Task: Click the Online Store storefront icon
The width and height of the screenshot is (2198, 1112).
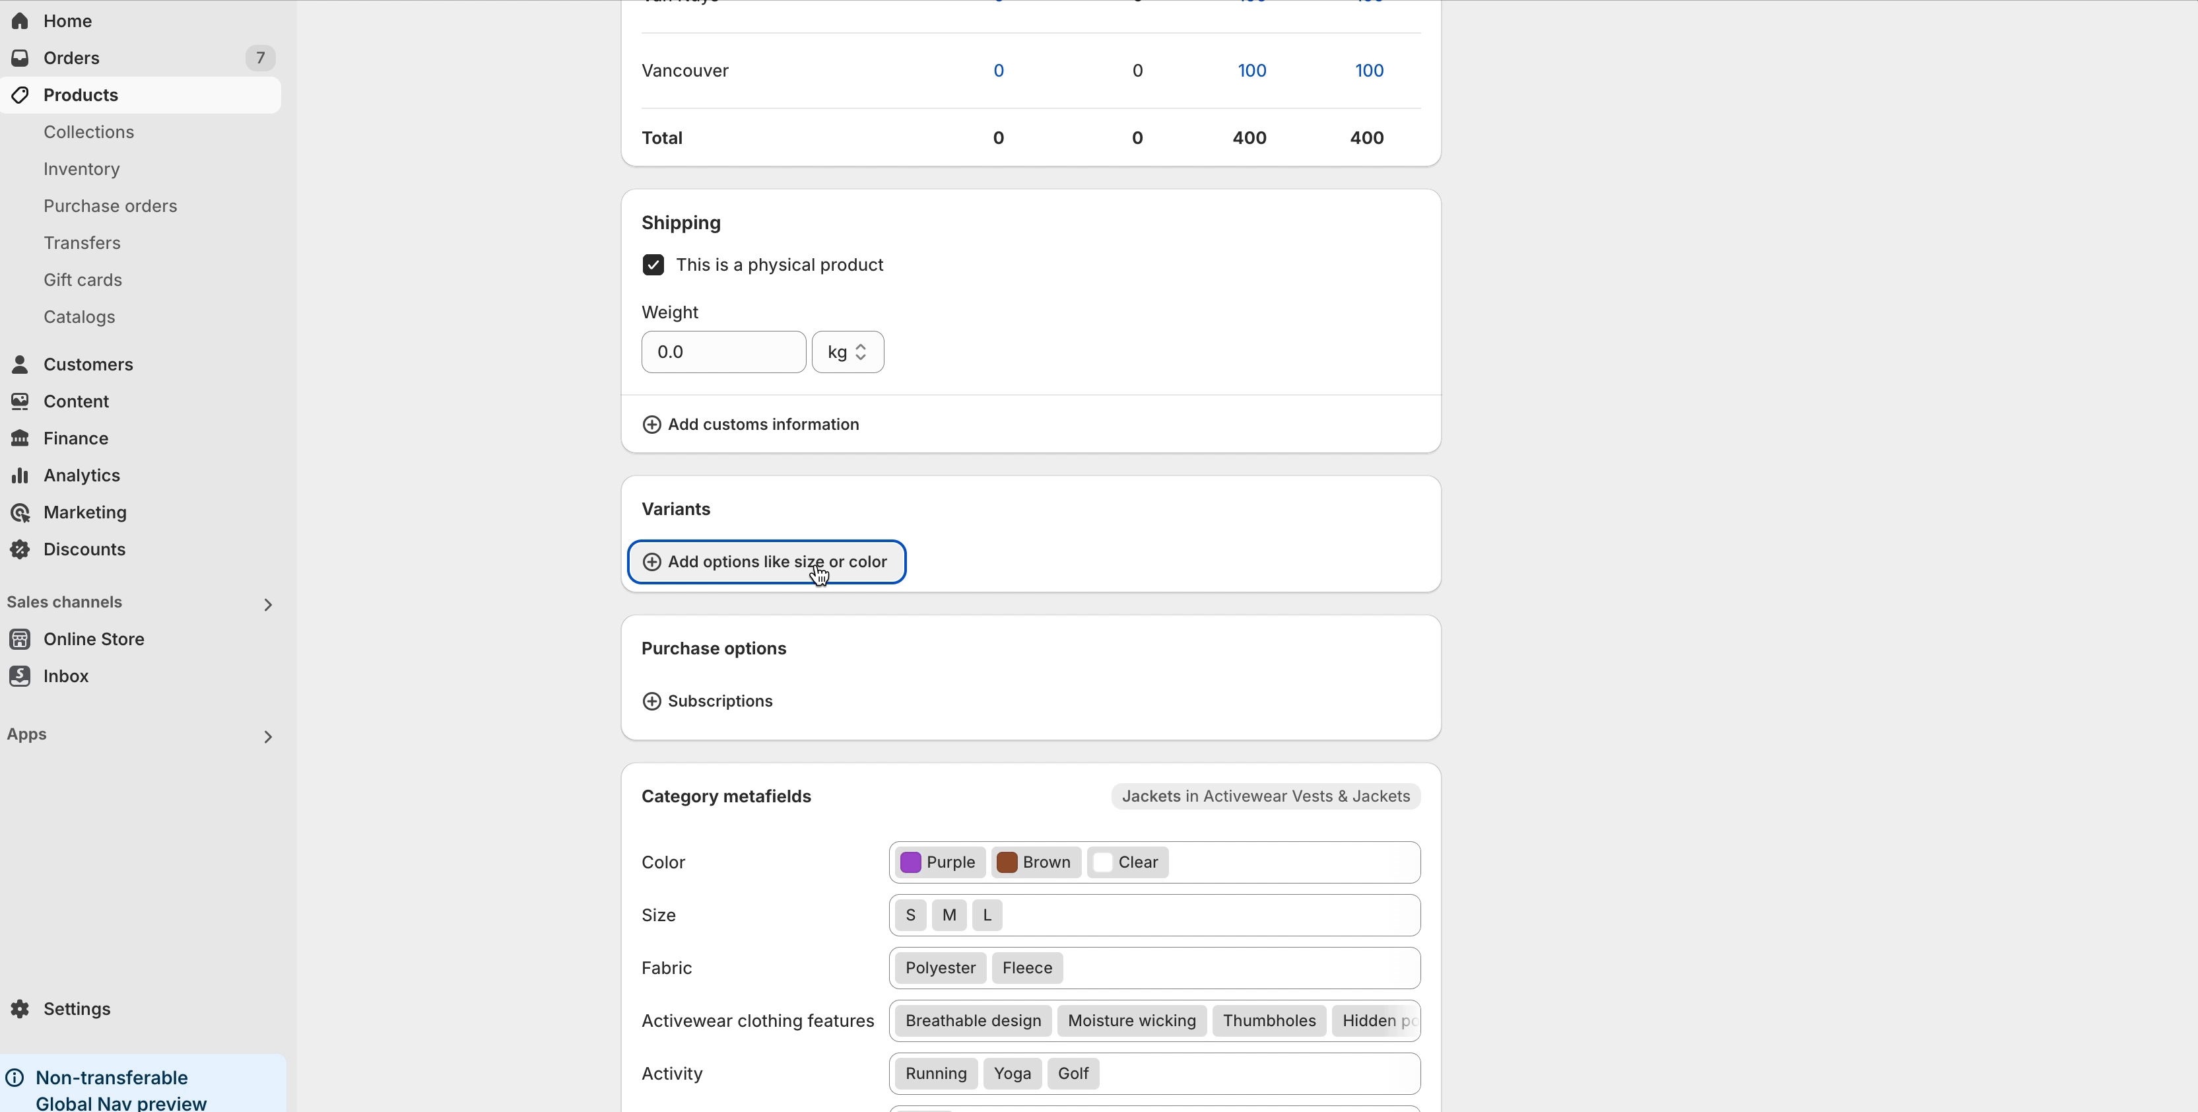Action: pos(20,639)
